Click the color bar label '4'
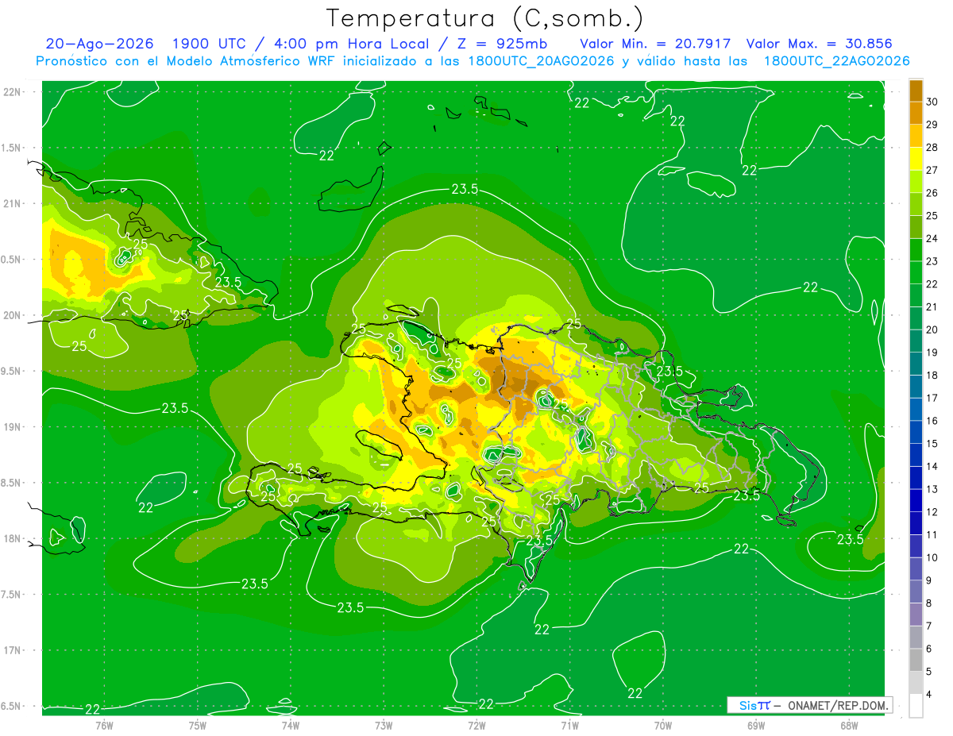 [929, 694]
